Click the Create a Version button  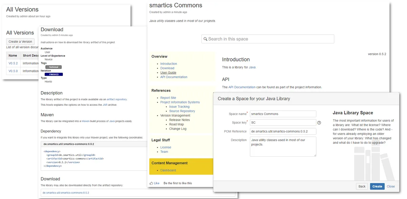[x=20, y=42]
